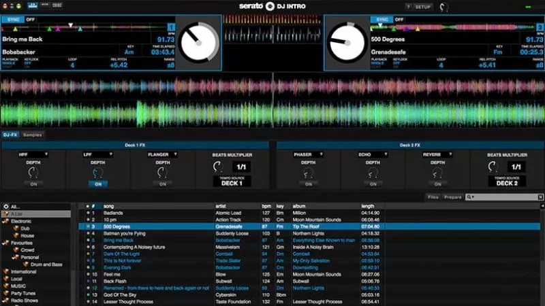
Task: Adjust Deck 1 beats multiplier knob
Action: (x=218, y=167)
